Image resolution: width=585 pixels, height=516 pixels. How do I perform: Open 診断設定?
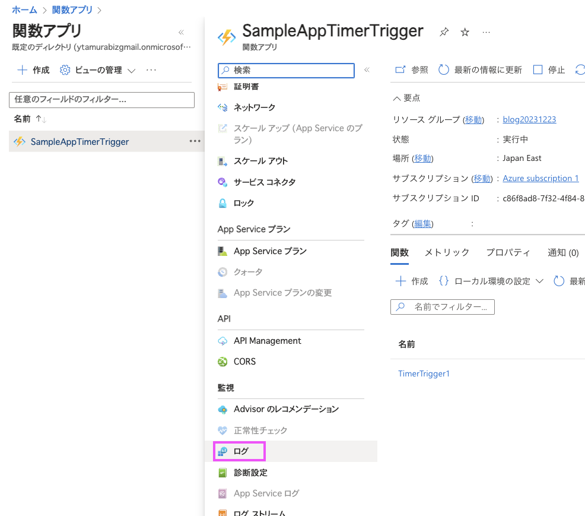[251, 473]
